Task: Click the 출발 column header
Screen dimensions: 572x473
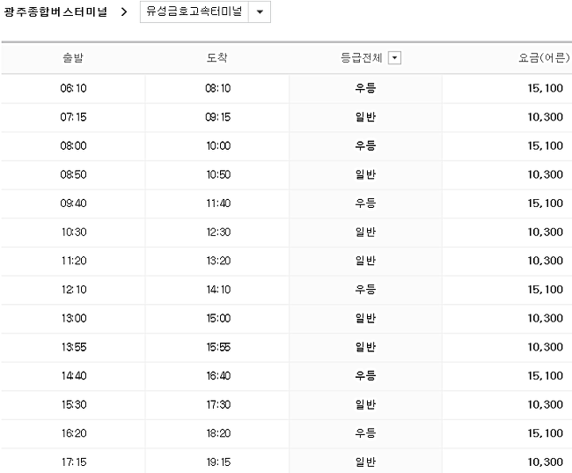Action: [x=73, y=58]
